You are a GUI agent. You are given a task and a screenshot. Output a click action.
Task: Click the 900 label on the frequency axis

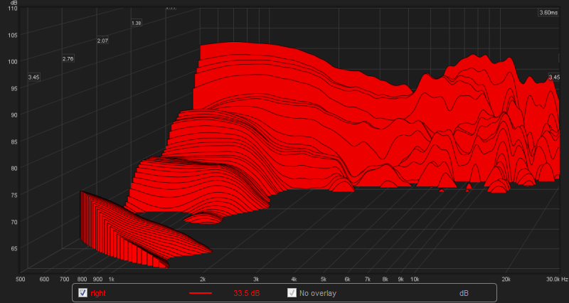click(x=97, y=280)
